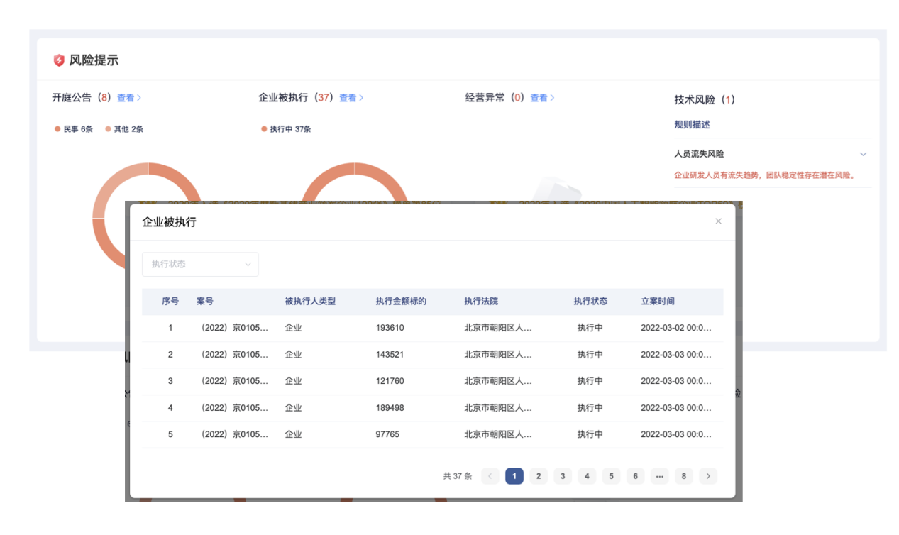Open the 执行状态 filter dropdown
899x535 pixels.
(x=200, y=264)
